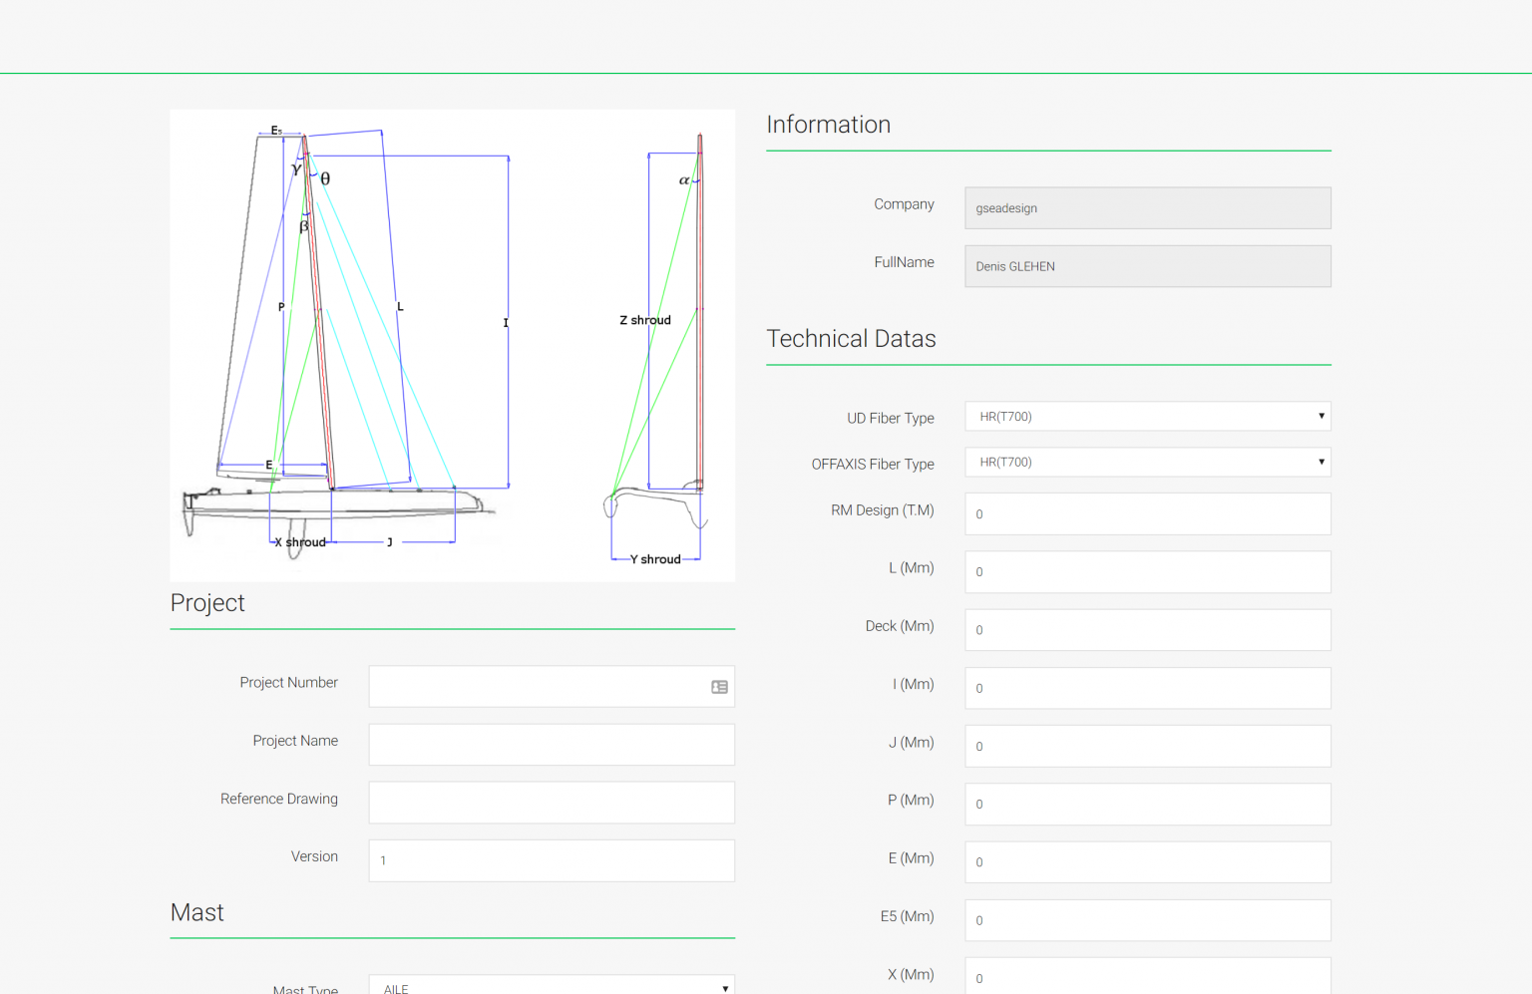Click the contact card icon in Project Number field
The width and height of the screenshot is (1532, 994).
pyautogui.click(x=719, y=687)
